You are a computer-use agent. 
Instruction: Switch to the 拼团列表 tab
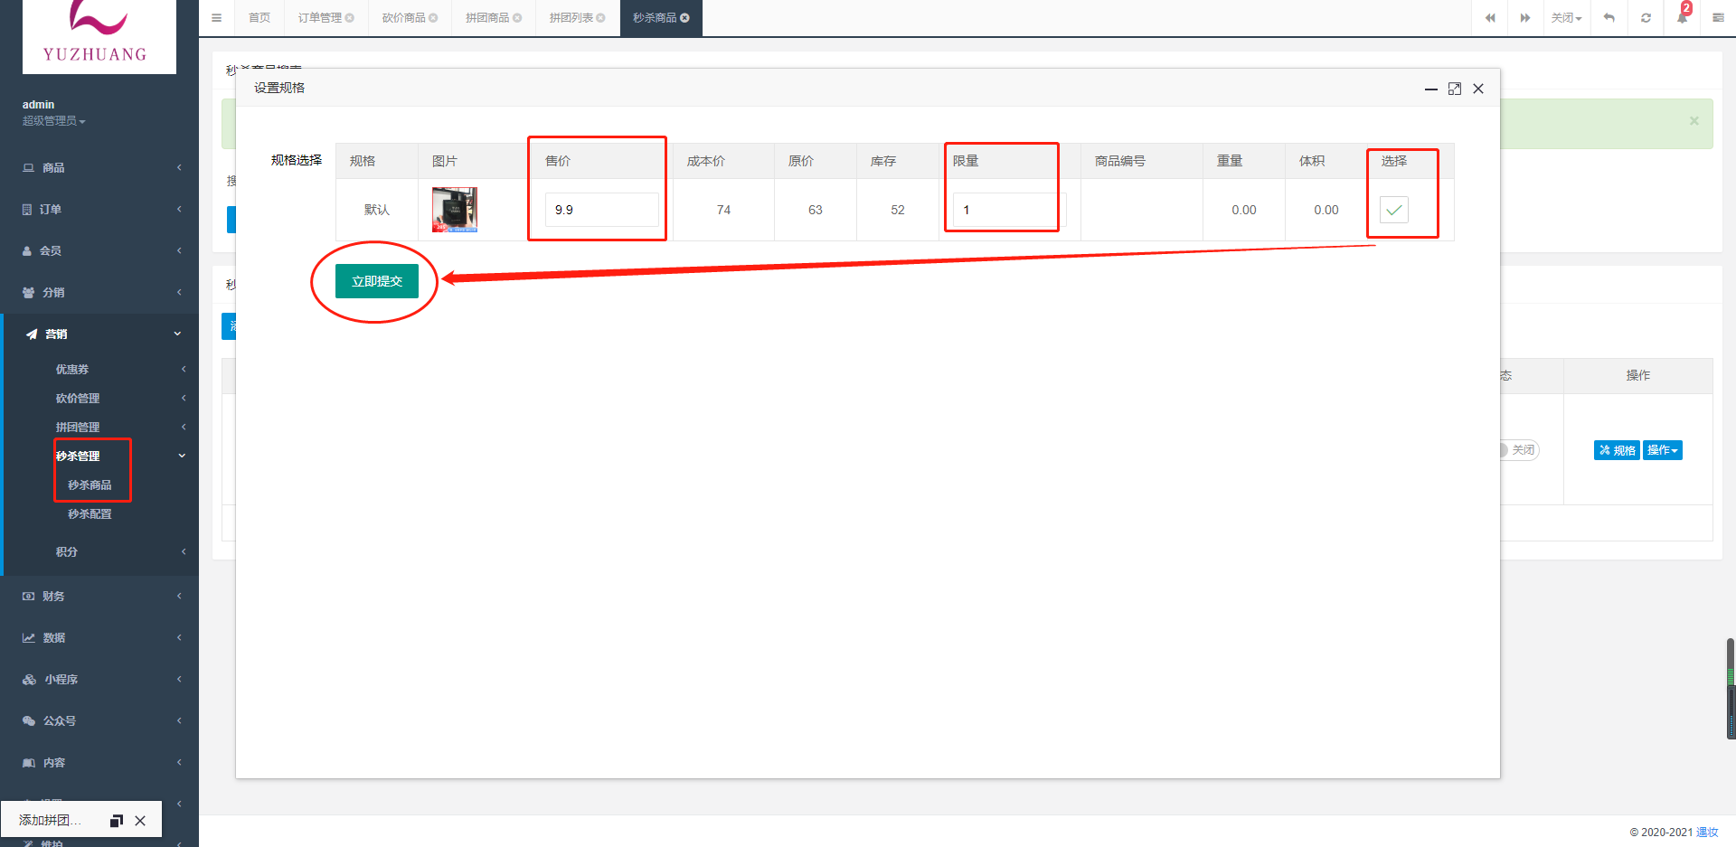click(571, 18)
